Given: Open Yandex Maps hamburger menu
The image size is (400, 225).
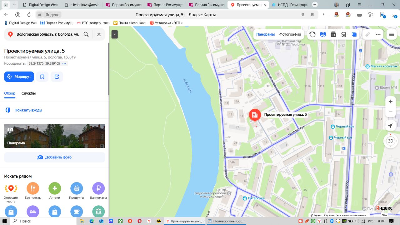Looking at the screenshot, I should 392,34.
